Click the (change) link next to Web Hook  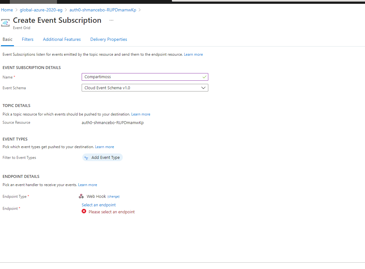click(x=113, y=197)
